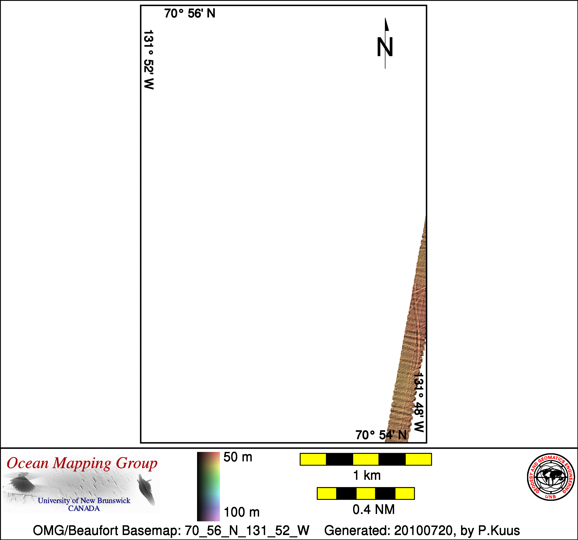Click the 70° 54' N latitude label
This screenshot has width=578, height=540.
pyautogui.click(x=381, y=435)
